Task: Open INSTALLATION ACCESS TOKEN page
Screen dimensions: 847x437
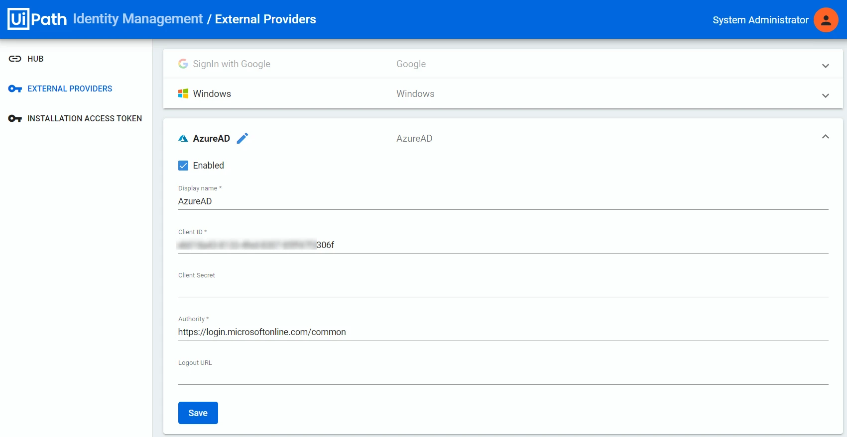Action: (85, 118)
